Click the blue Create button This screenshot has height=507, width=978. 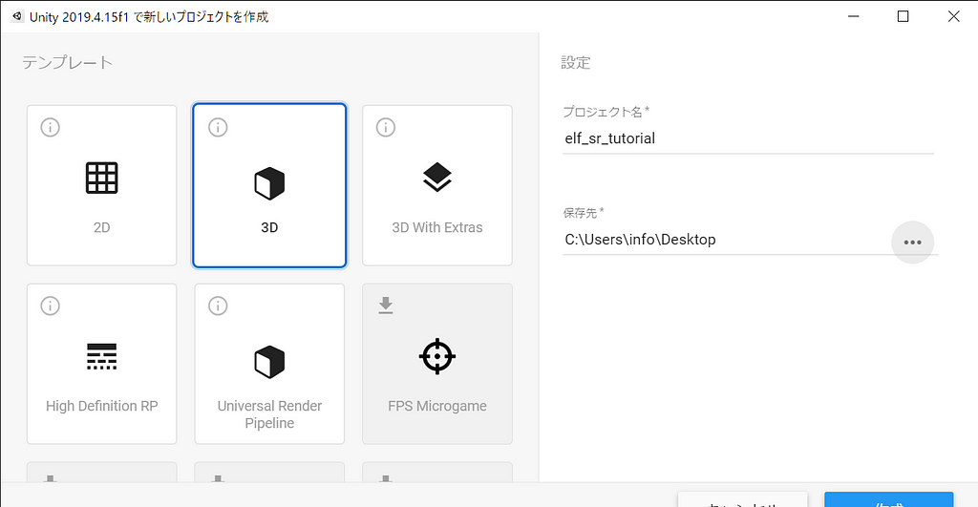coord(889,499)
